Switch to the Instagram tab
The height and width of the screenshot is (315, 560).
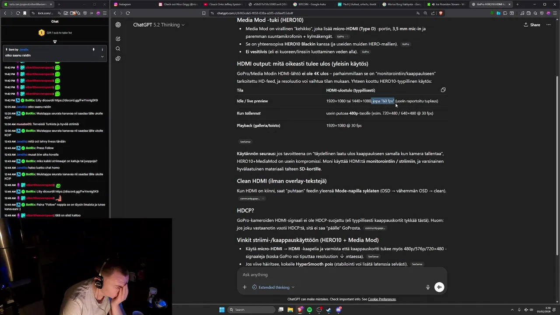[133, 4]
